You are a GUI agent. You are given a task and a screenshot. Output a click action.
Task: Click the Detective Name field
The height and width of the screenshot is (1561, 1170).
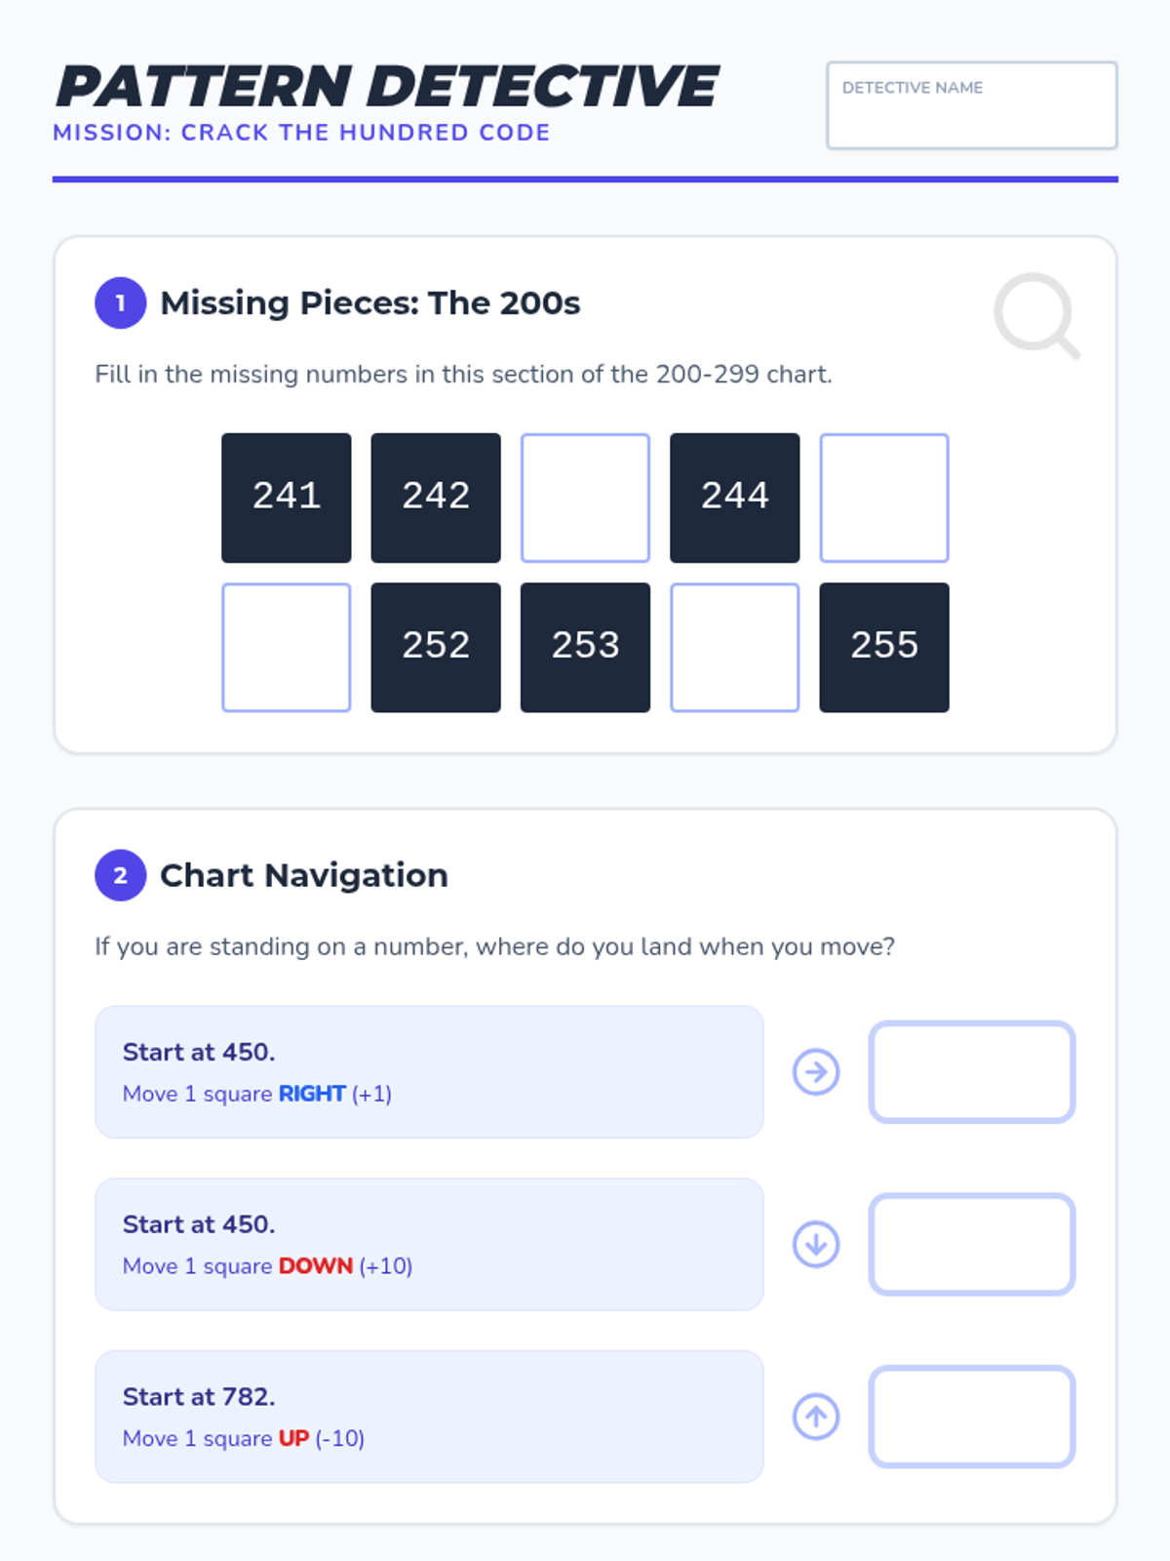click(x=971, y=105)
